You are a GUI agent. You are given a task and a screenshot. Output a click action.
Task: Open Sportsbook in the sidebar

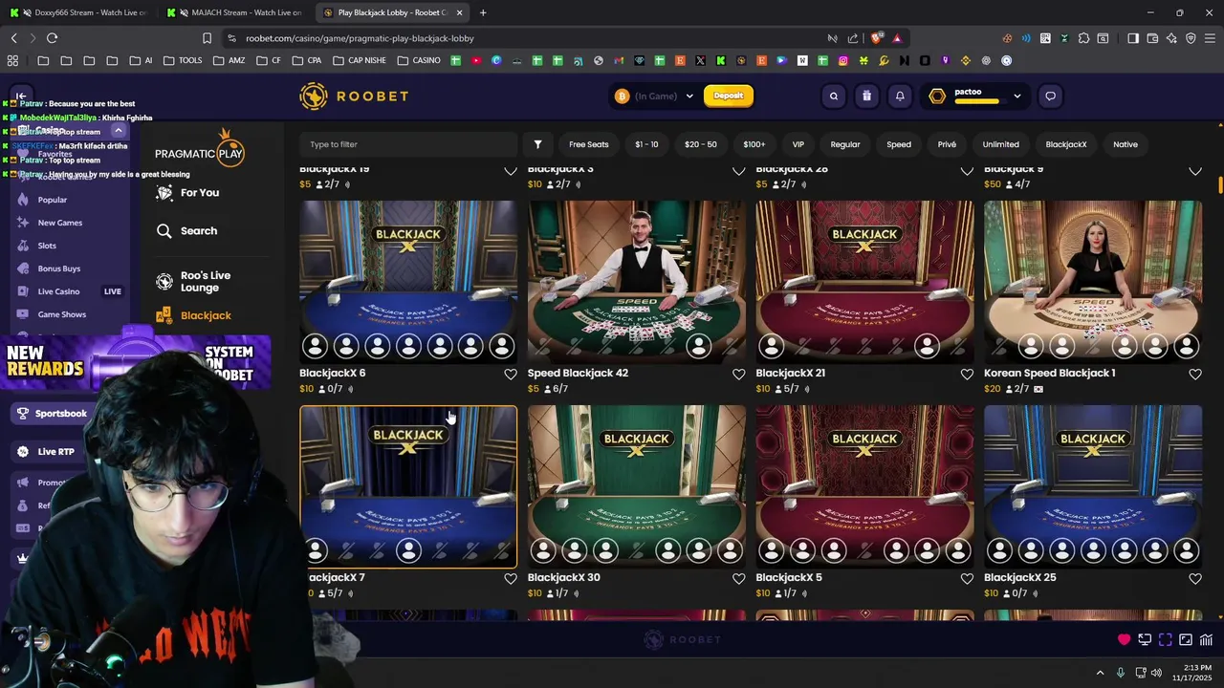[61, 414]
